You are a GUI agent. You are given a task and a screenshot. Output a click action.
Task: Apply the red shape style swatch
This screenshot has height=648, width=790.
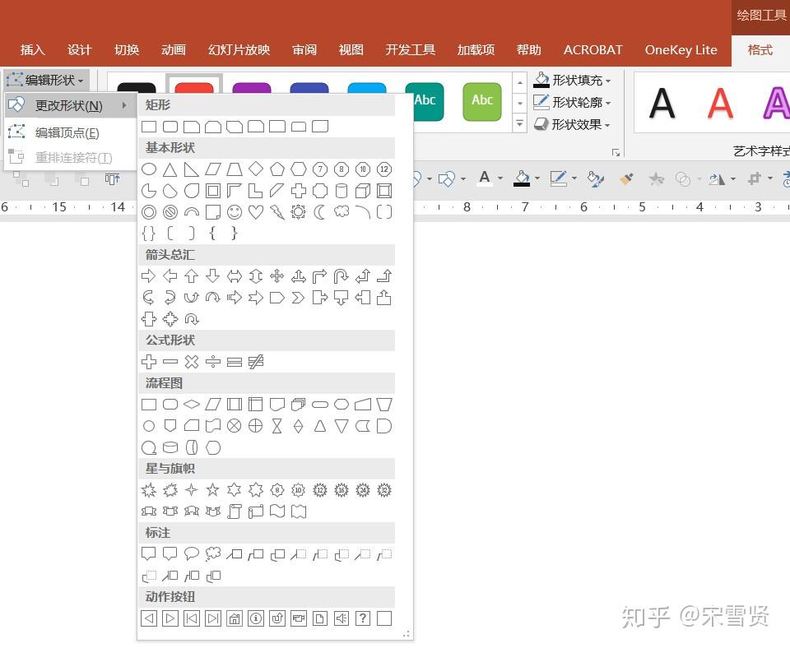coord(194,88)
